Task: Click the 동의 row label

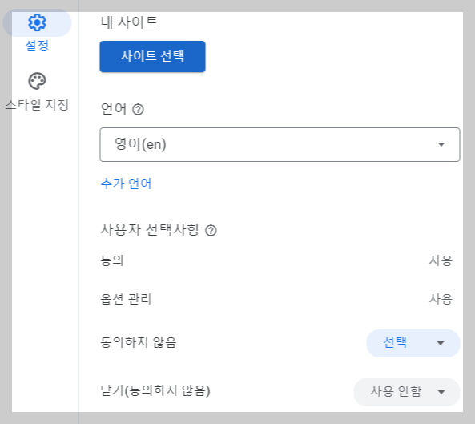Action: point(112,260)
